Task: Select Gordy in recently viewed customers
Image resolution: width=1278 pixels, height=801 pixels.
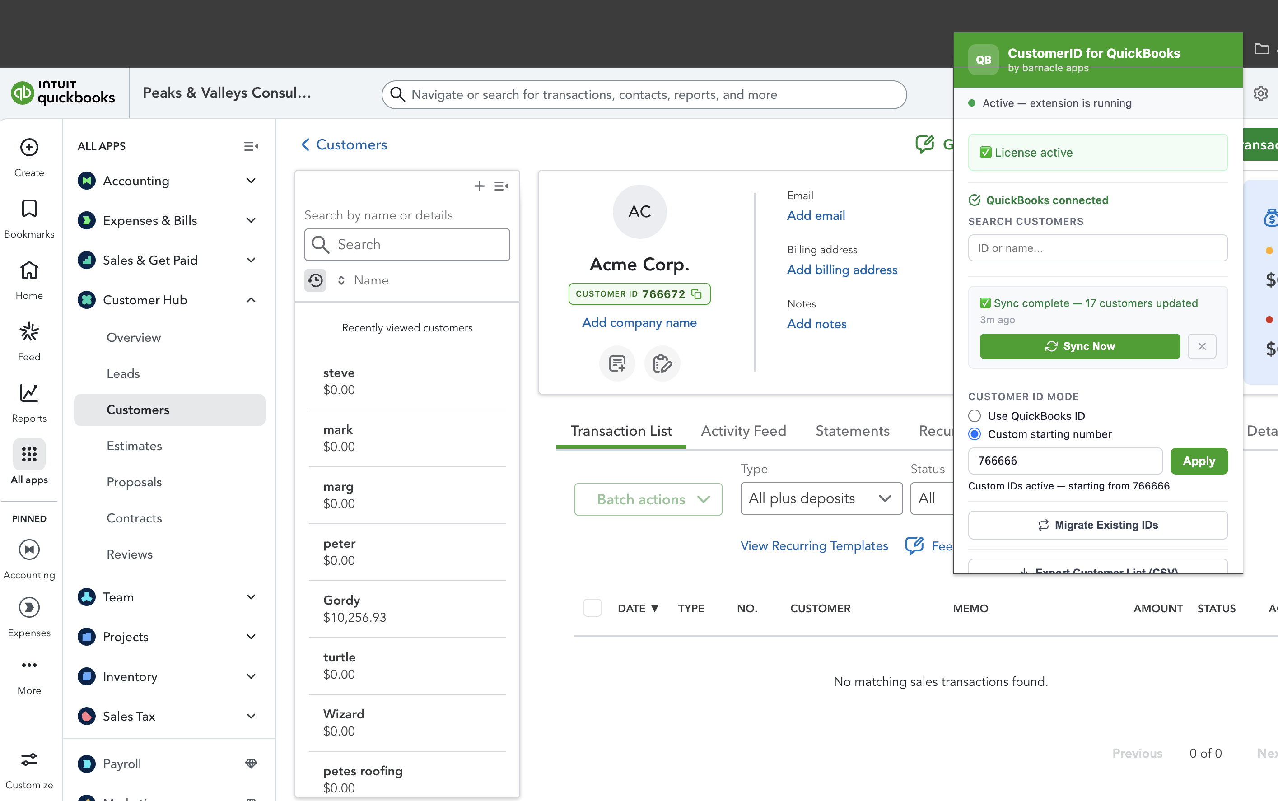Action: pyautogui.click(x=407, y=609)
